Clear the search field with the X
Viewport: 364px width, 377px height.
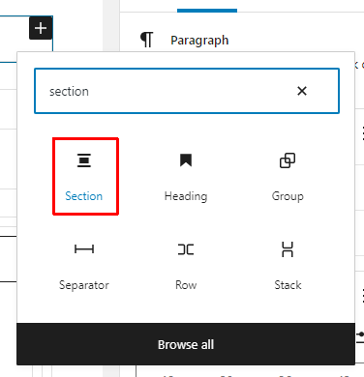click(302, 91)
